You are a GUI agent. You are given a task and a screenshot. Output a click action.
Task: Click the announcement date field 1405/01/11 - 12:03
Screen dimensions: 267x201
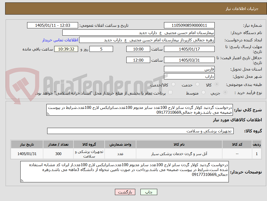[x=52, y=25]
